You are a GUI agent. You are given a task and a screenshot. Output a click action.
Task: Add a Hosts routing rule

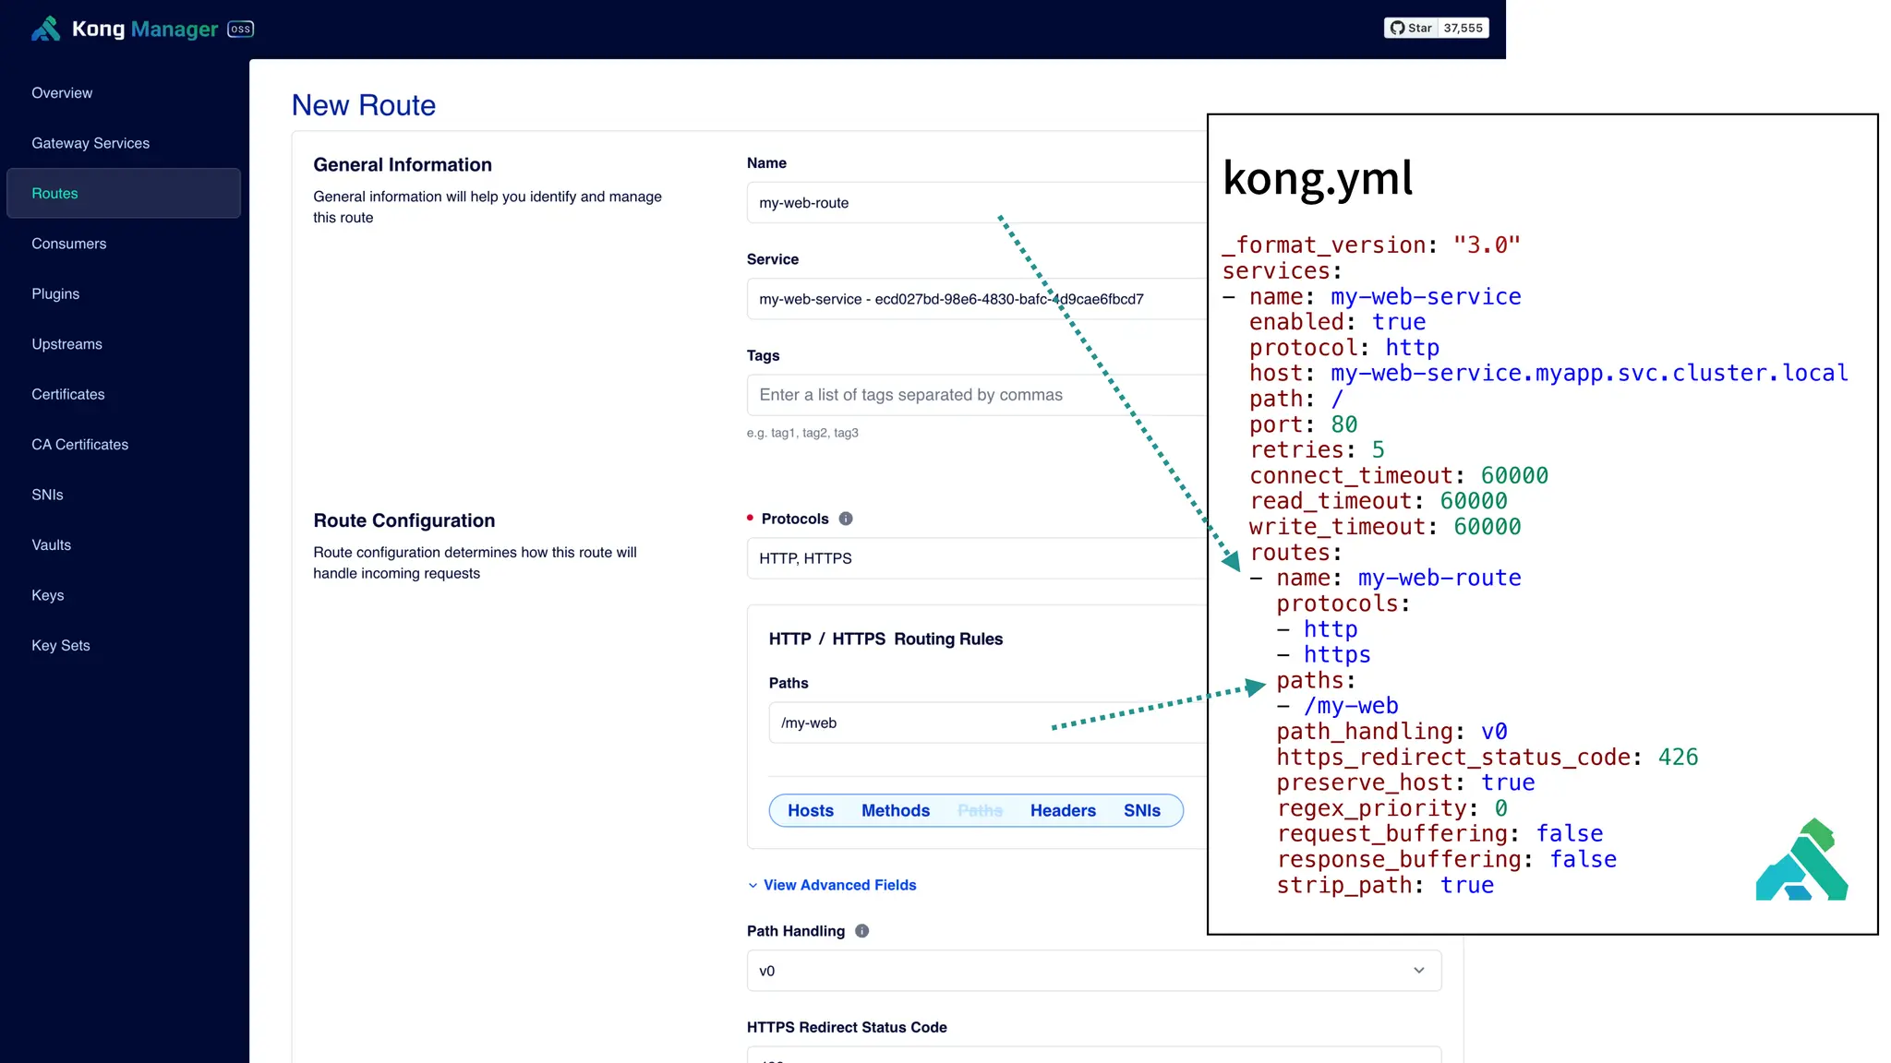coord(811,810)
